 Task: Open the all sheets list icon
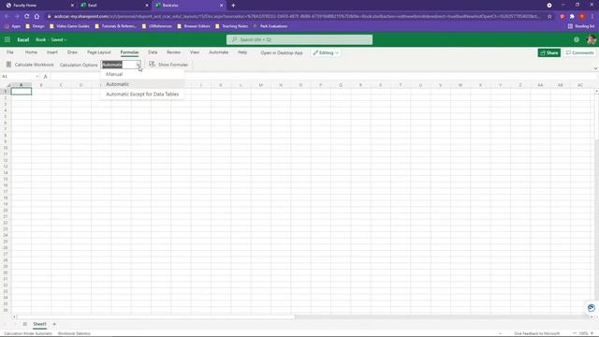(x=25, y=324)
